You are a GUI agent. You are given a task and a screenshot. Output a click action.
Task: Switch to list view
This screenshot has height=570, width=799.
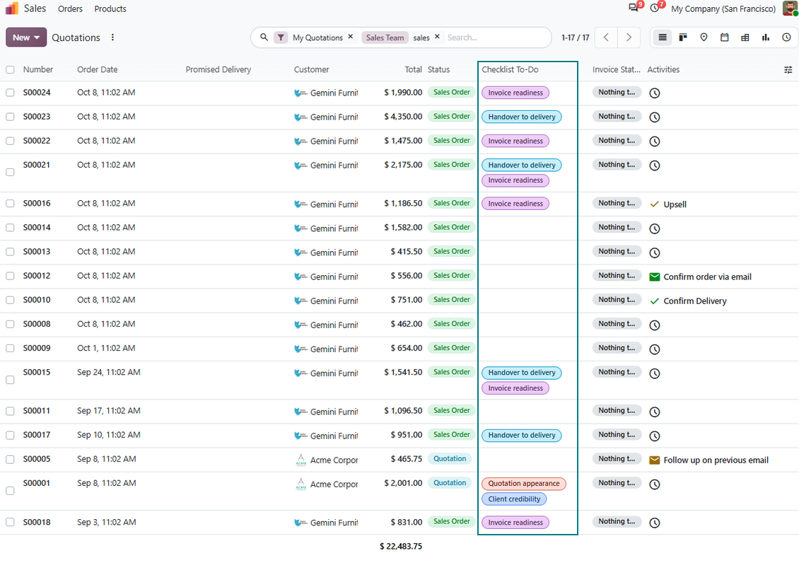663,37
